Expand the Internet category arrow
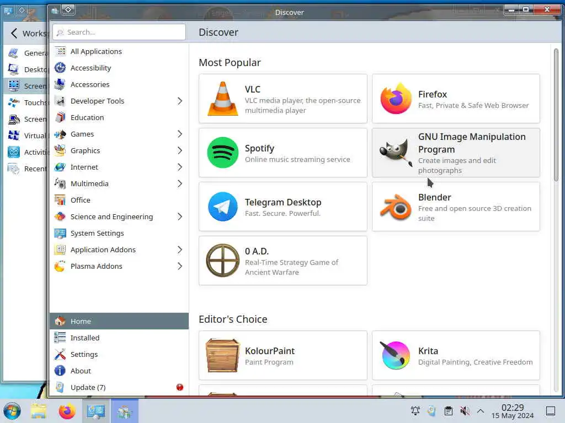This screenshot has height=423, width=565. (x=180, y=167)
